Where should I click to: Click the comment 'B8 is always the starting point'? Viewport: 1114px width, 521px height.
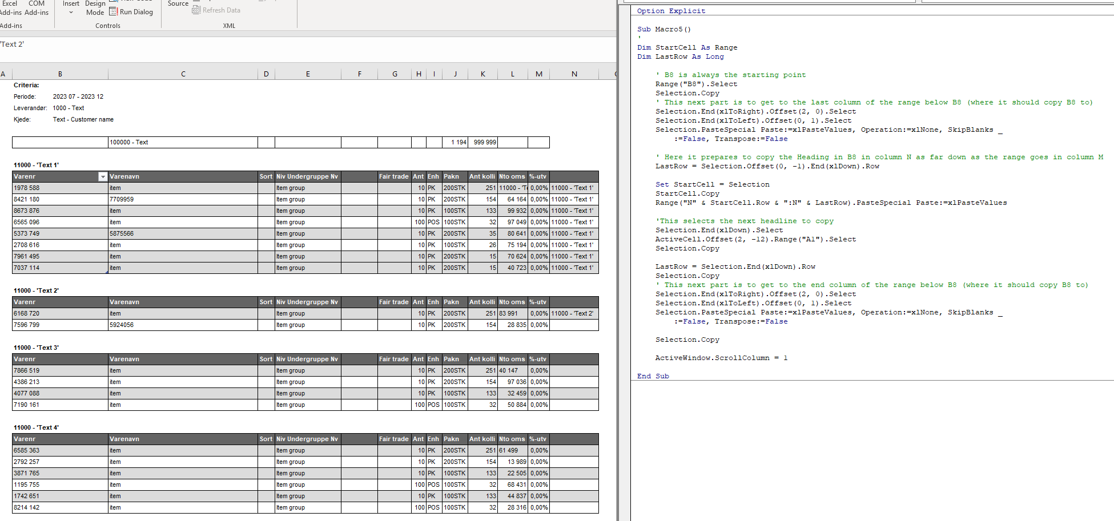[x=731, y=75]
